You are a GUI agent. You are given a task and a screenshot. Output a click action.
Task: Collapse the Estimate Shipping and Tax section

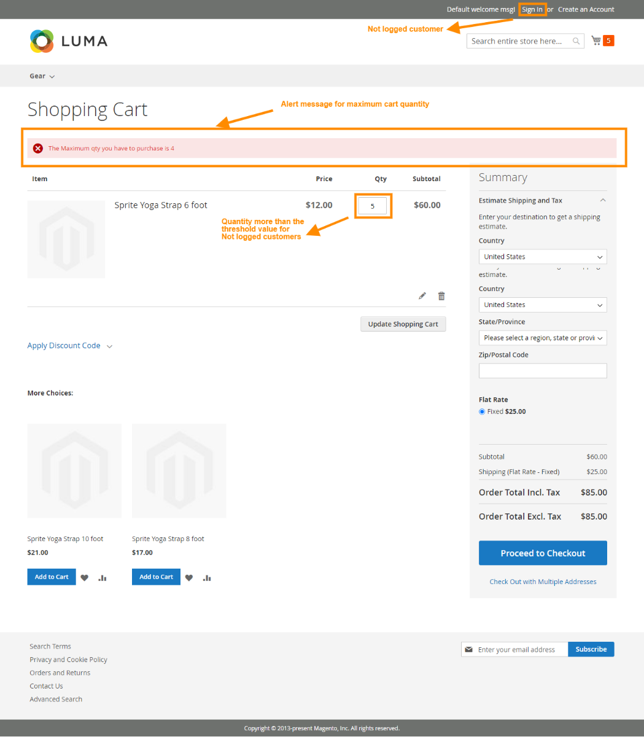pos(602,200)
